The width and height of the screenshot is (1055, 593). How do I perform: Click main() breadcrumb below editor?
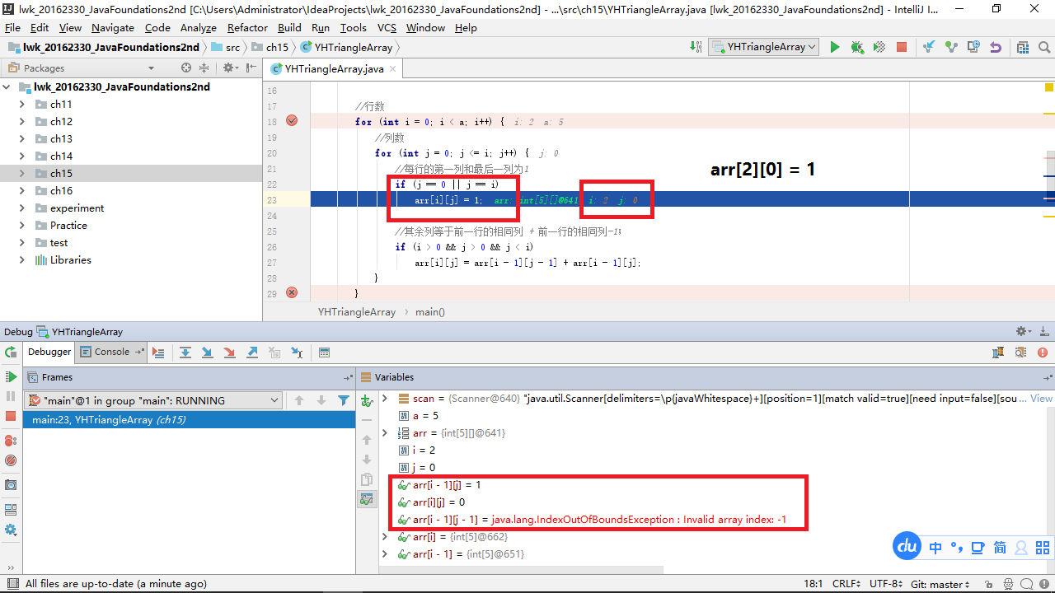point(430,312)
